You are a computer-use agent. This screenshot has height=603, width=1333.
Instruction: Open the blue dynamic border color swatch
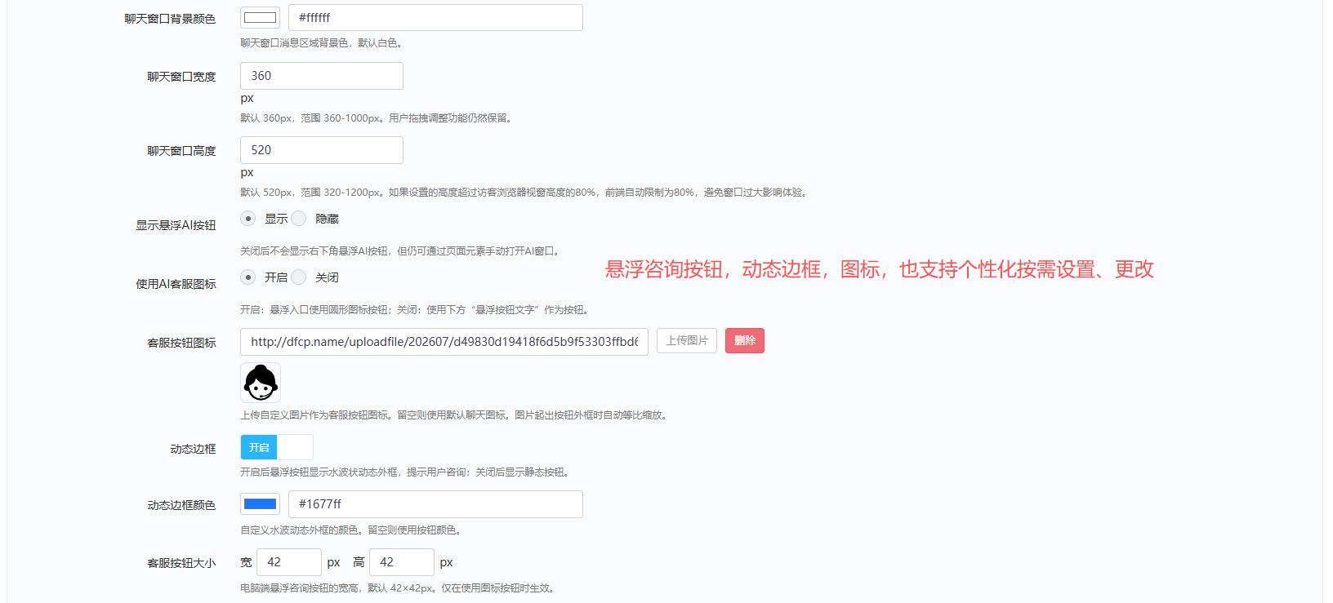261,504
